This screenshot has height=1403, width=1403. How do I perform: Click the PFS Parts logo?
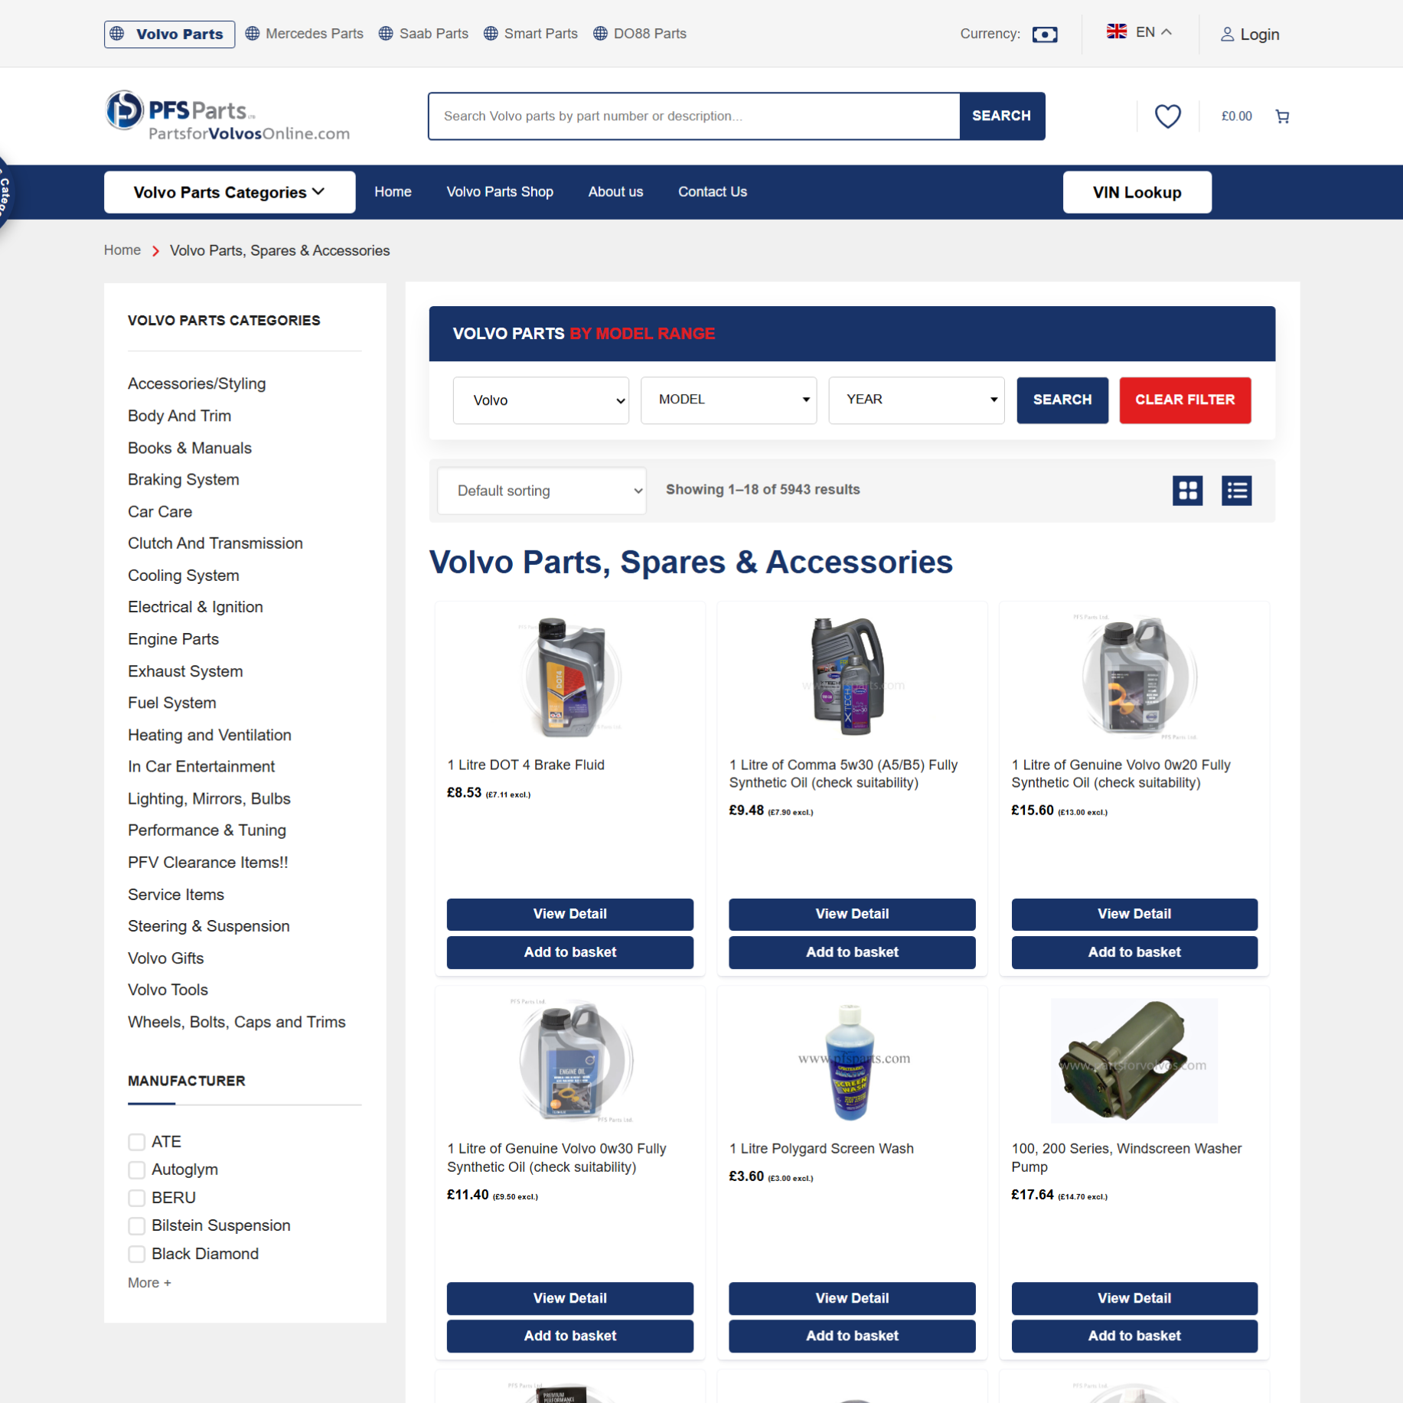coord(227,116)
